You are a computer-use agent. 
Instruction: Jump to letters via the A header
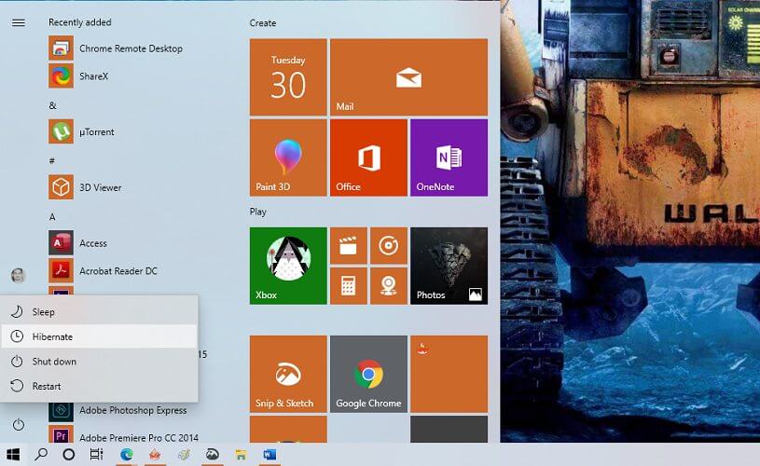[52, 216]
